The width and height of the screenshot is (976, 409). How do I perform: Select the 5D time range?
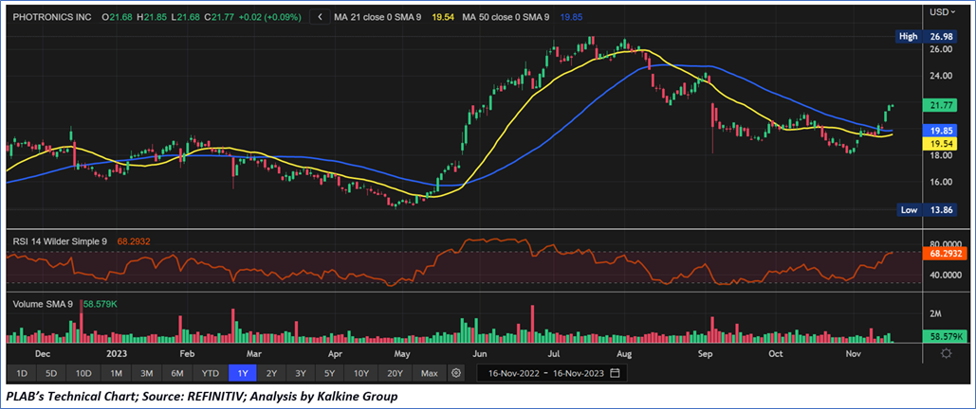(x=51, y=373)
